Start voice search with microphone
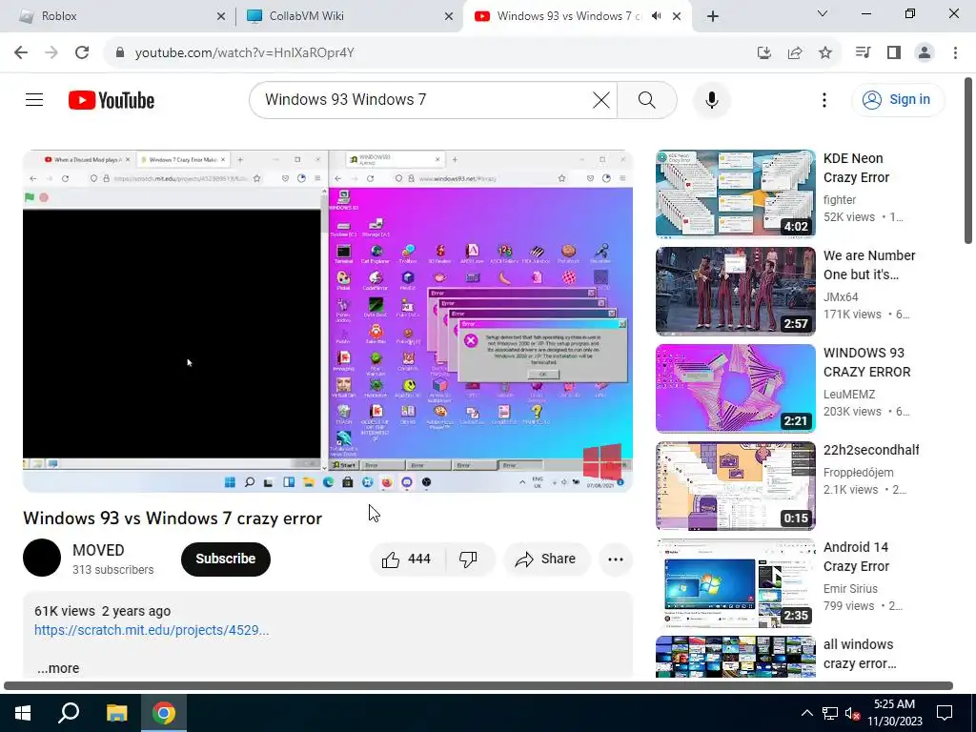Image resolution: width=976 pixels, height=732 pixels. pyautogui.click(x=711, y=100)
